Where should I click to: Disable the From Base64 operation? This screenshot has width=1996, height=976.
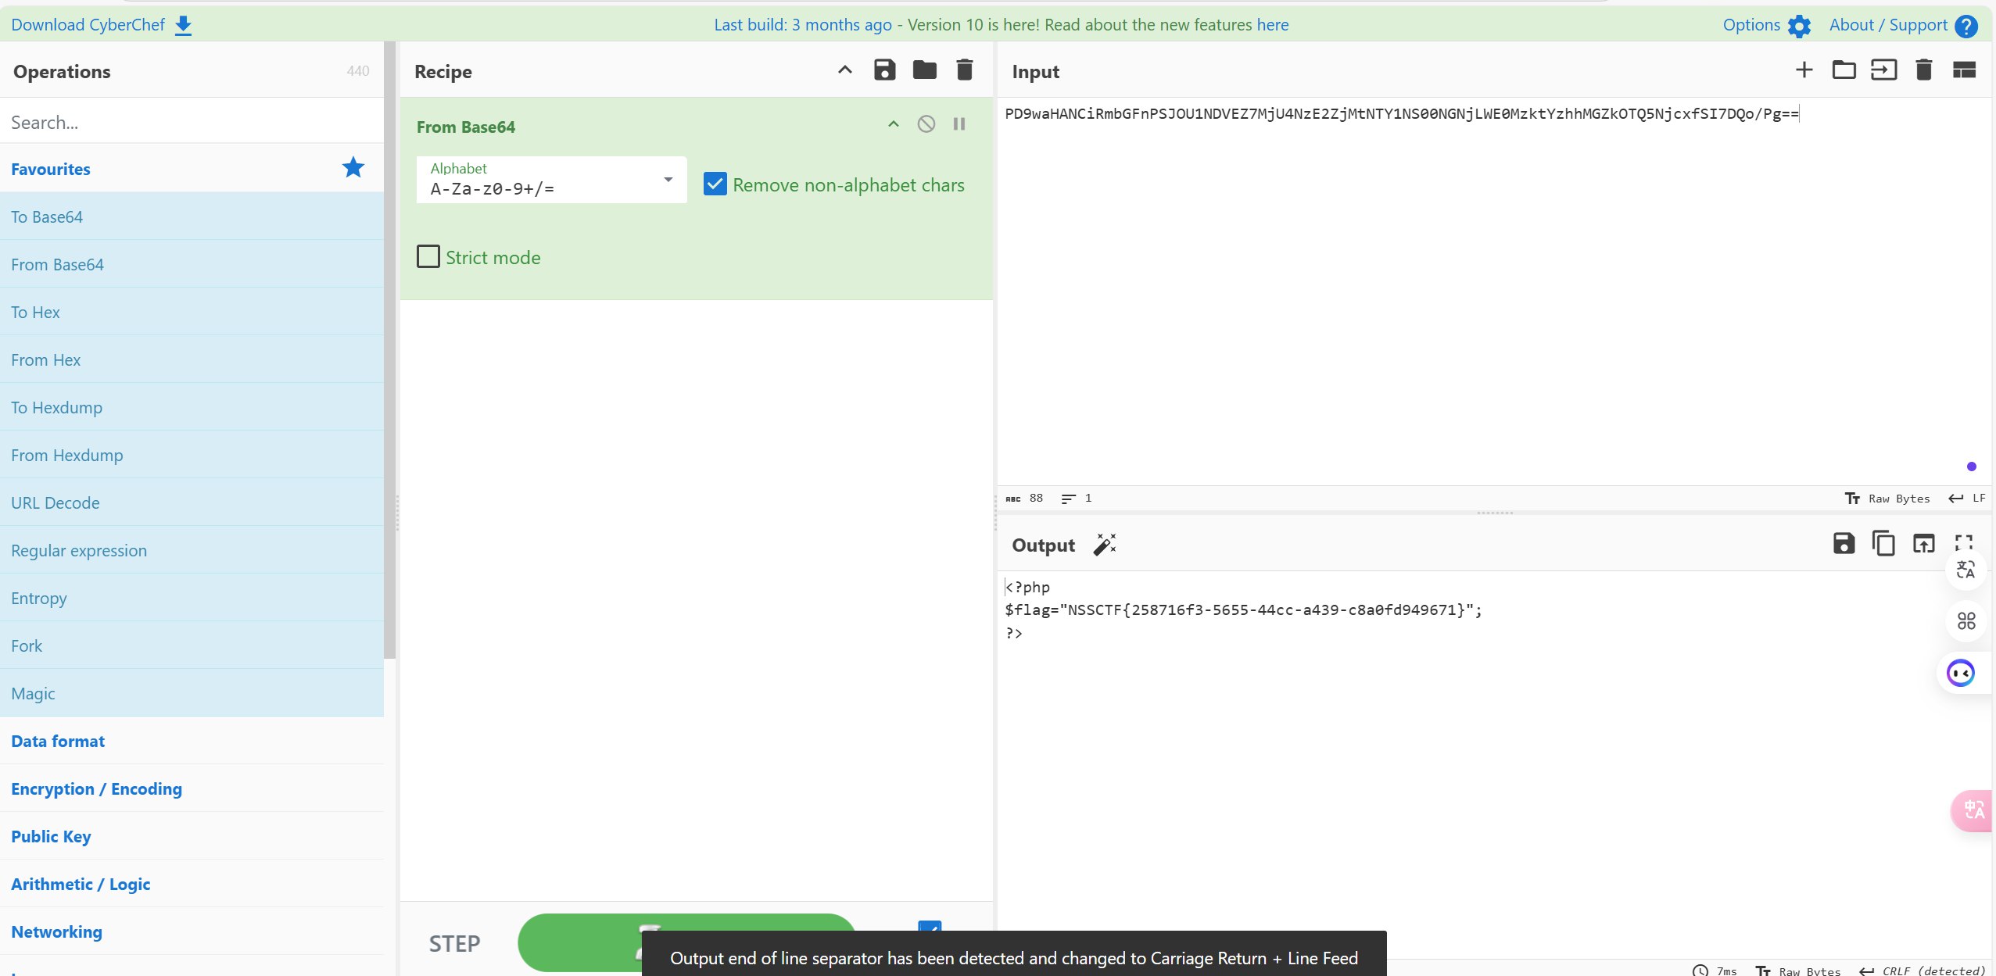click(x=926, y=124)
